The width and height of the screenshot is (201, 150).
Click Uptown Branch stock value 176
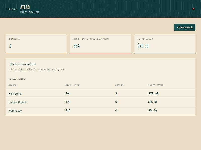point(68,102)
